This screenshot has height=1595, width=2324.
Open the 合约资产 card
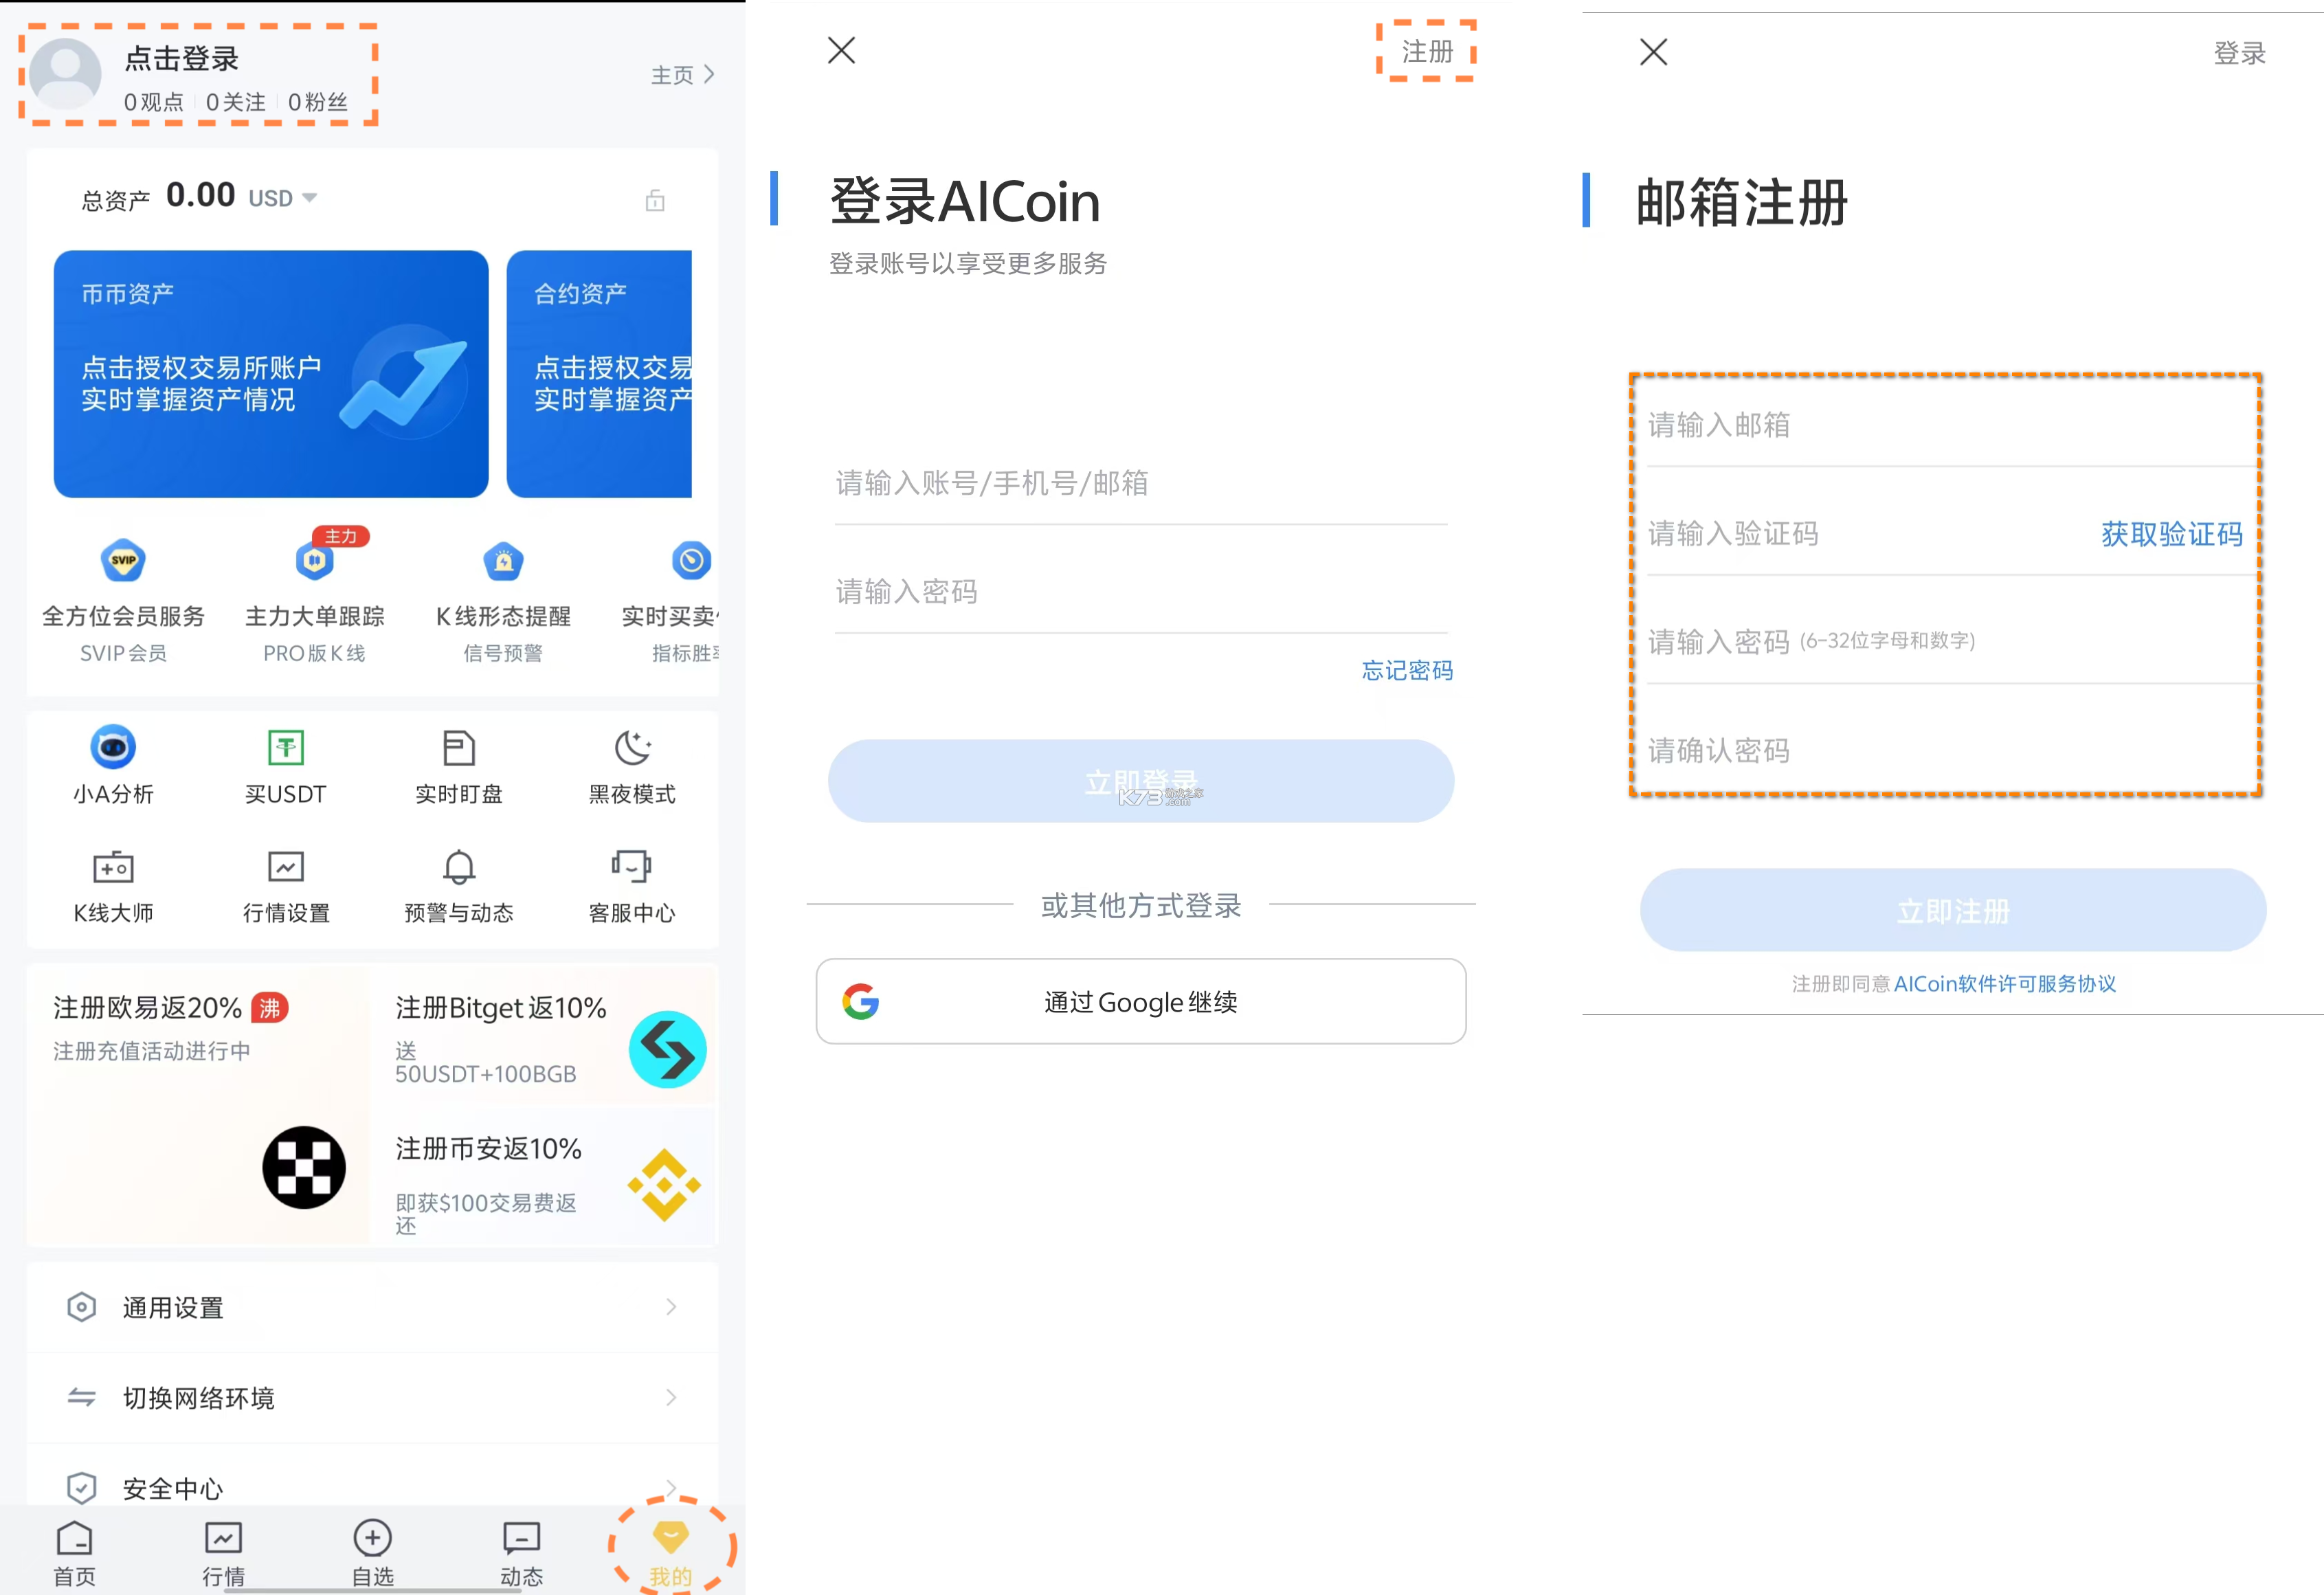coord(599,374)
